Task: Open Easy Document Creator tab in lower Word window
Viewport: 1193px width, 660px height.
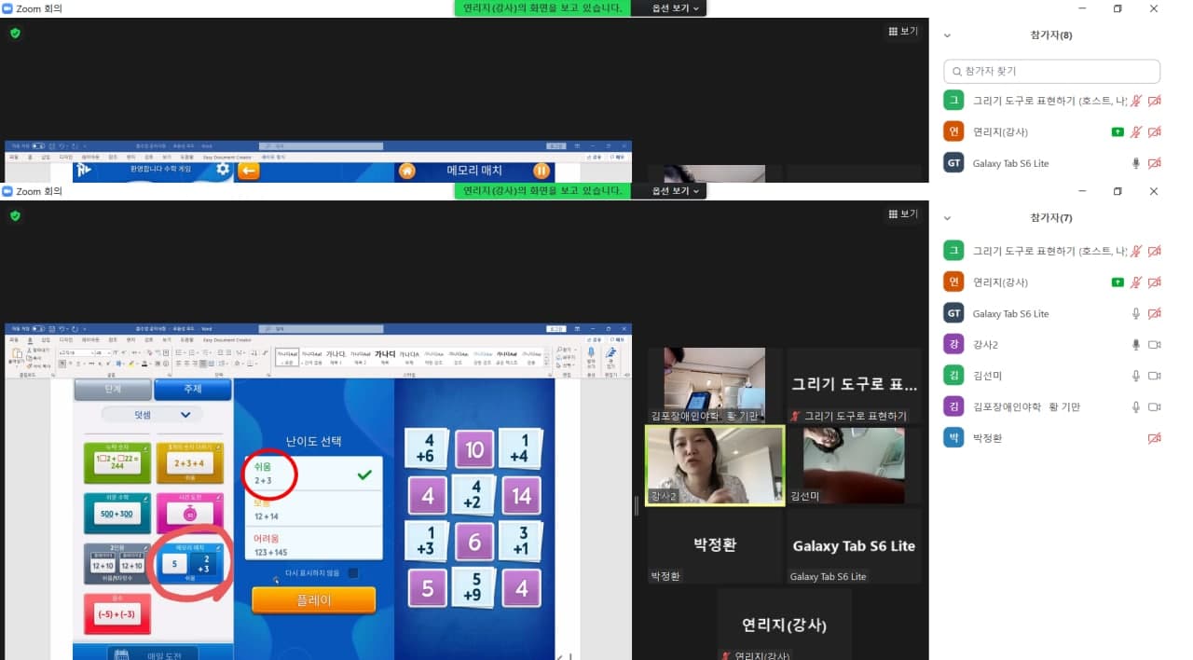Action: [x=227, y=339]
